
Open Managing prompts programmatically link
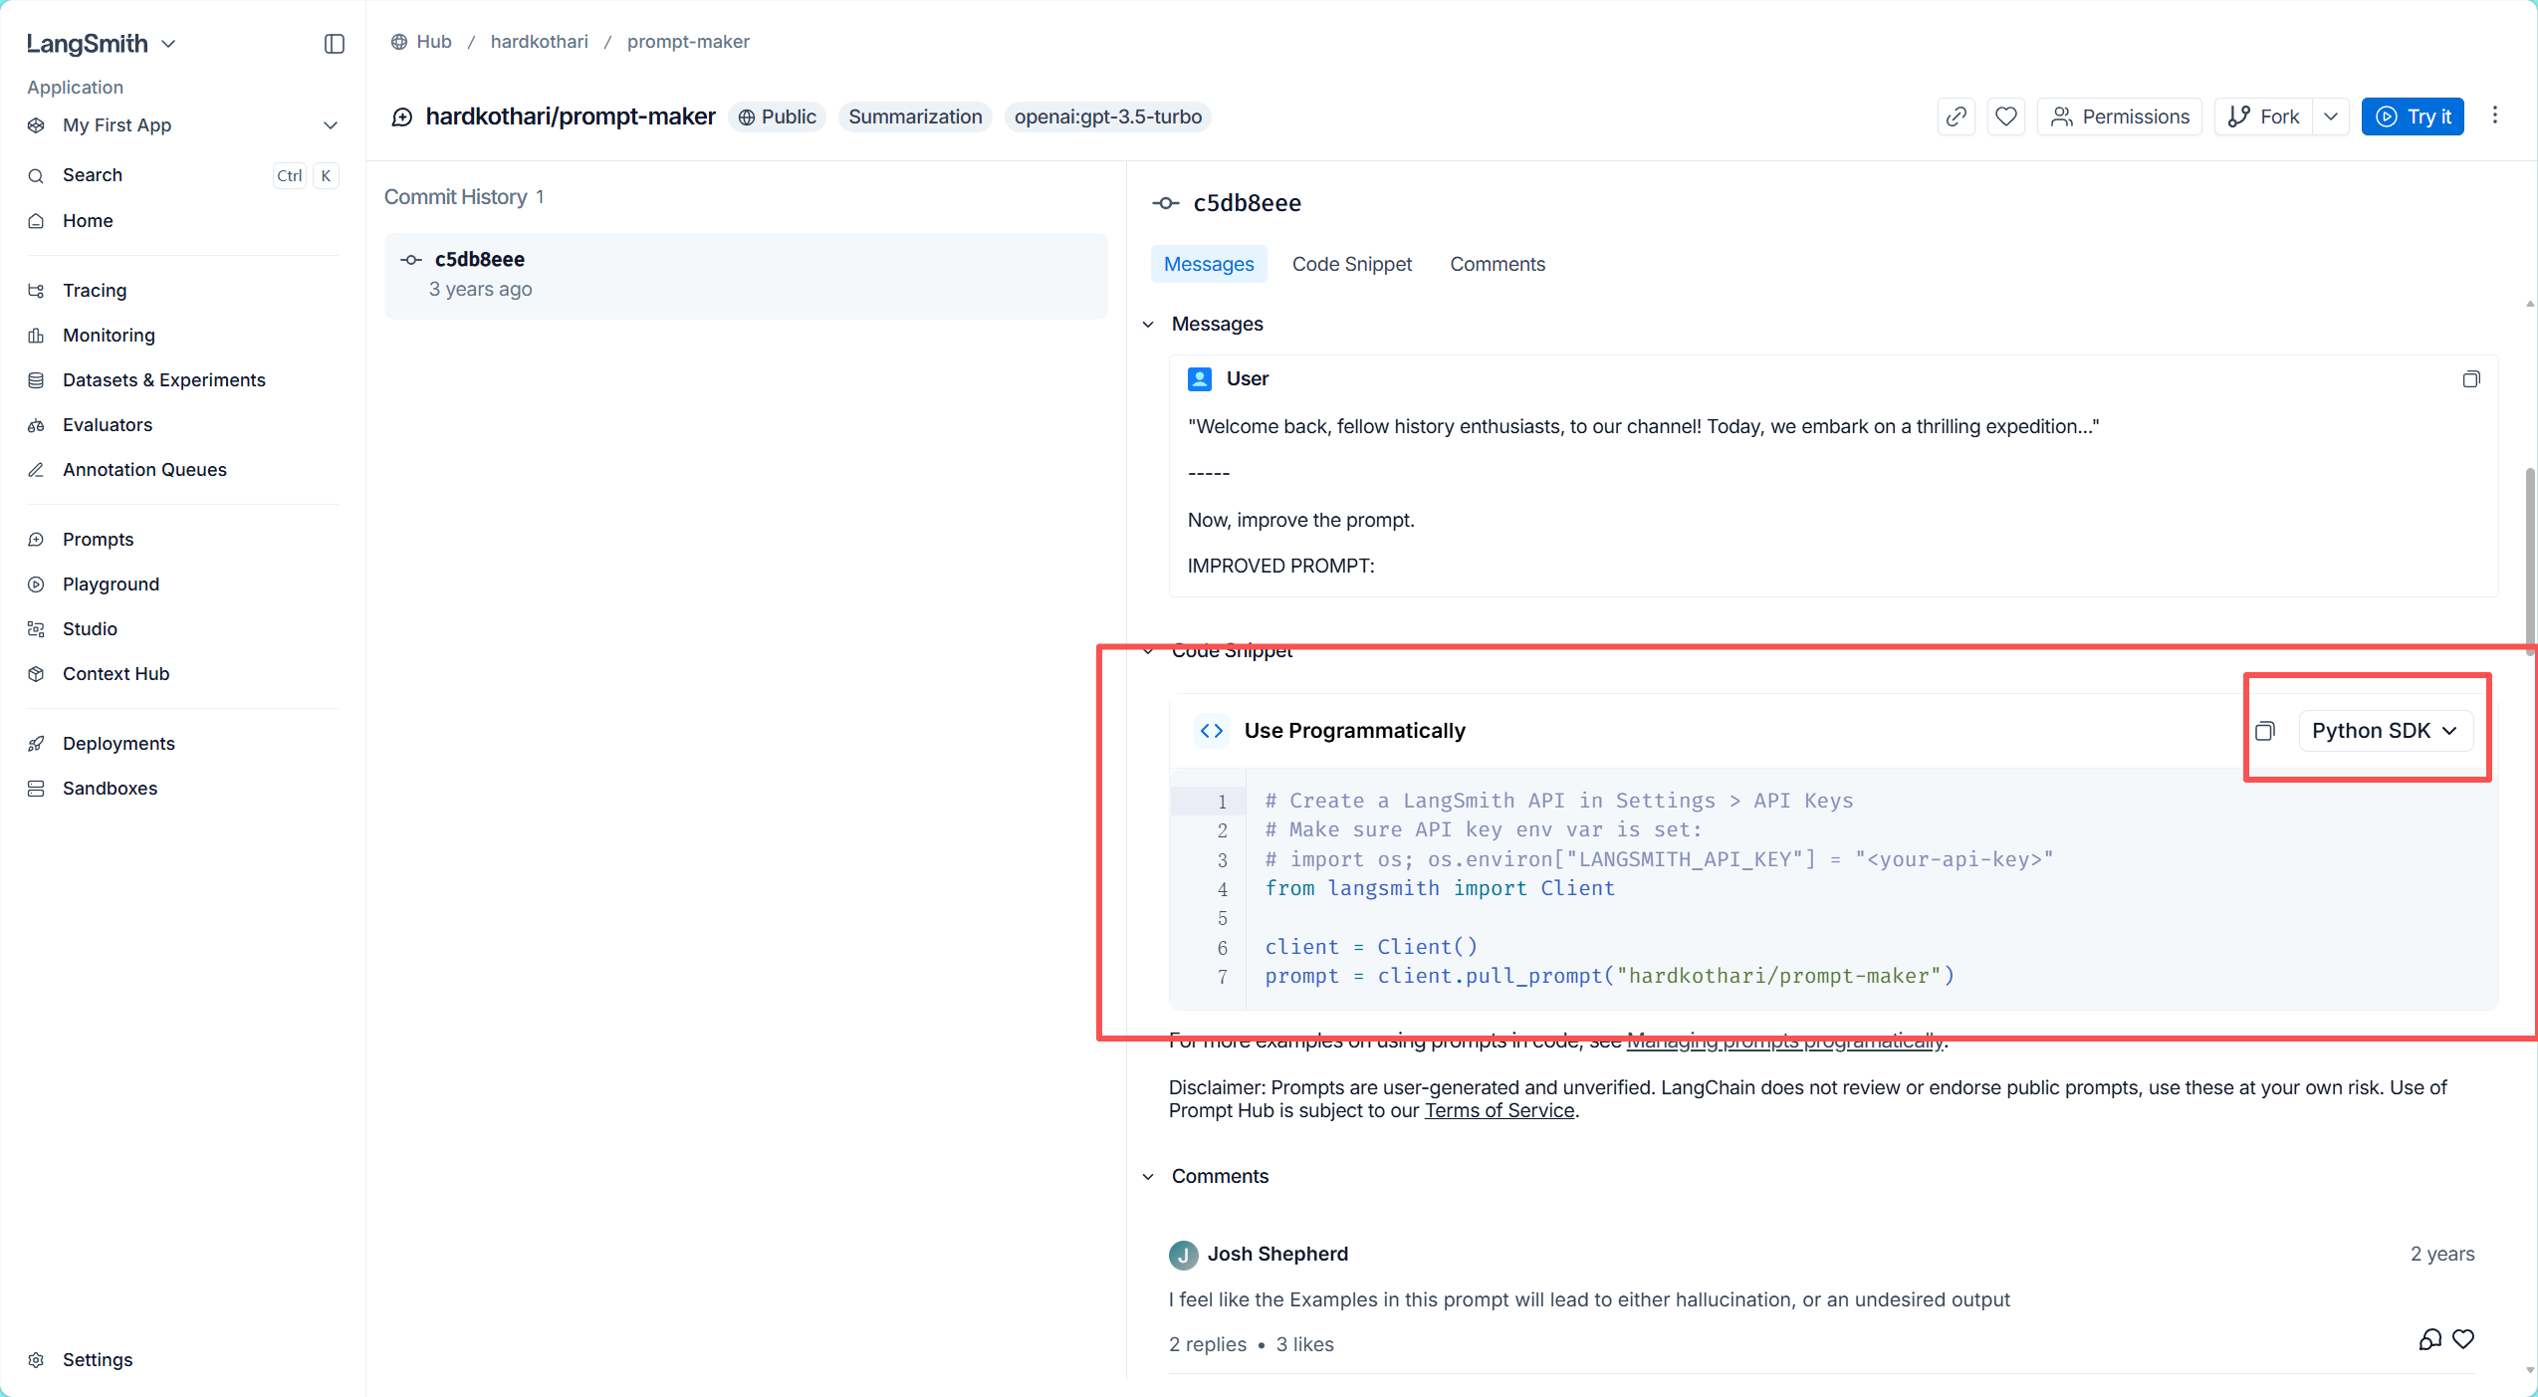pyautogui.click(x=1785, y=1041)
